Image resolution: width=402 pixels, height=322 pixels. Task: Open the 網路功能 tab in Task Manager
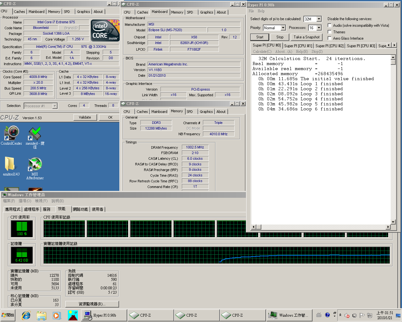[x=80, y=209]
